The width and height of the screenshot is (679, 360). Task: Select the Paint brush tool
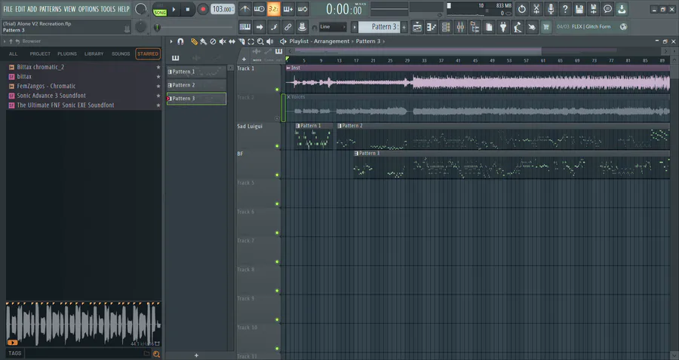click(x=203, y=41)
